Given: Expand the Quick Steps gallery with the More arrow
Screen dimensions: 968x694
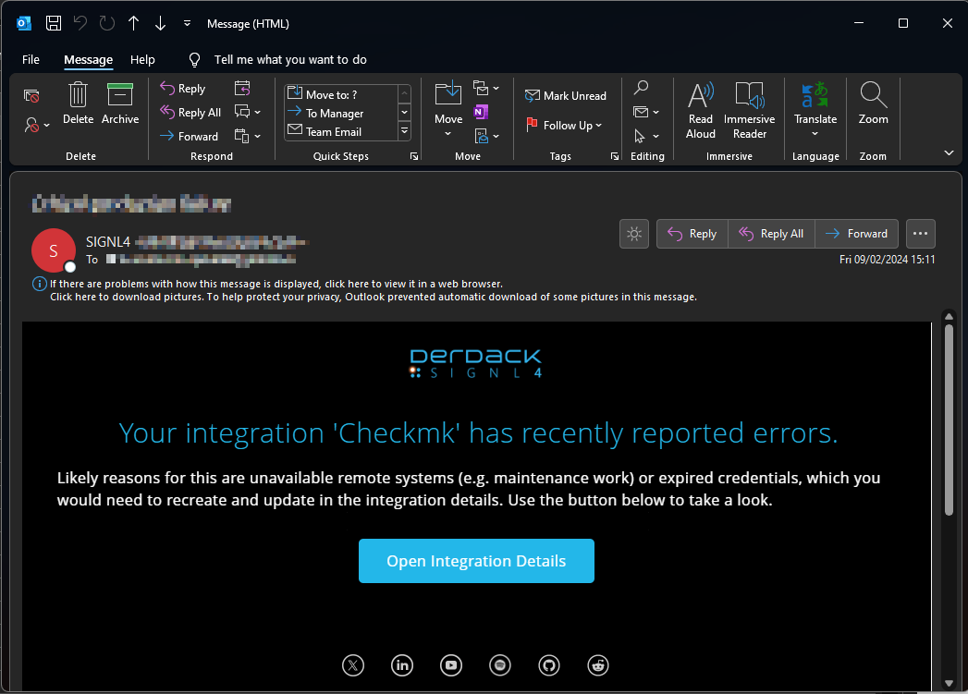Looking at the screenshot, I should [405, 131].
